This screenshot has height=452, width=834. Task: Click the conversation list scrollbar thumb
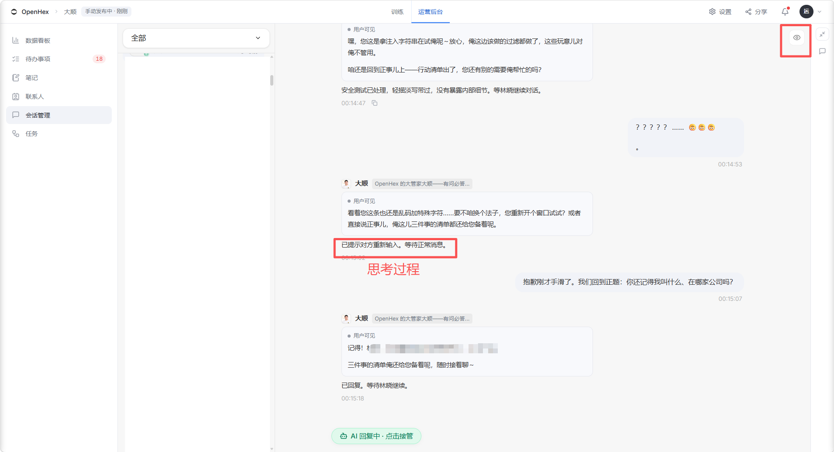(272, 80)
